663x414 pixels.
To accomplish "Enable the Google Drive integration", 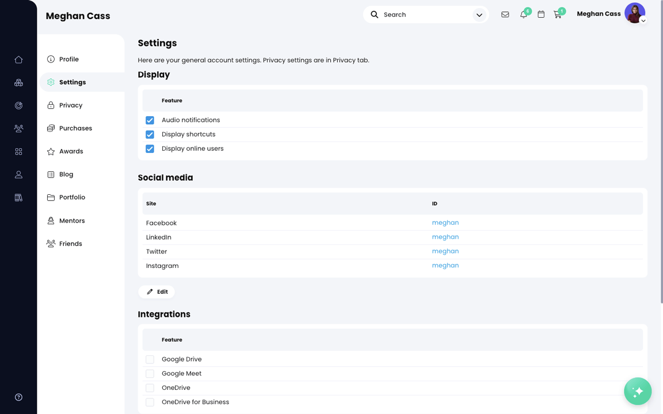I will 150,359.
